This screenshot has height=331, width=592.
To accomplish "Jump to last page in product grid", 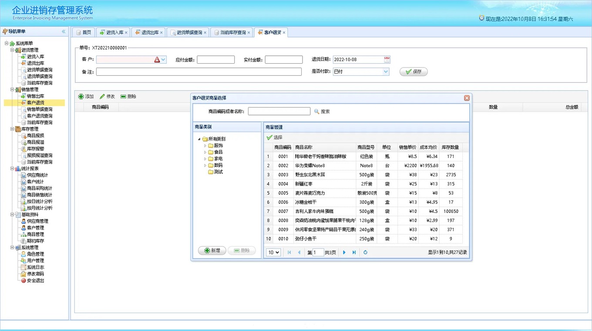I will (354, 252).
